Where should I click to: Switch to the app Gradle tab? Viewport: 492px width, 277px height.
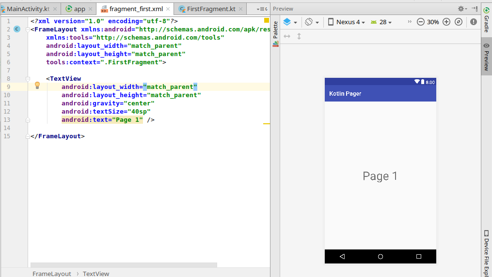point(79,9)
